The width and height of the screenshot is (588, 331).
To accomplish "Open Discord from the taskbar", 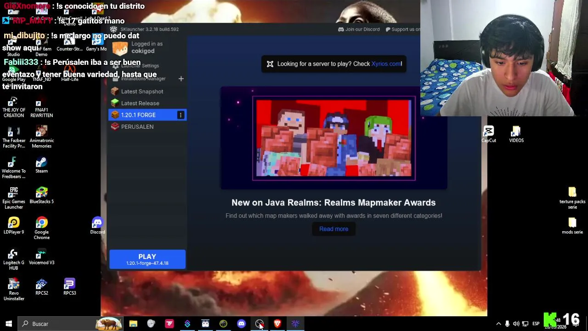I will 241,324.
